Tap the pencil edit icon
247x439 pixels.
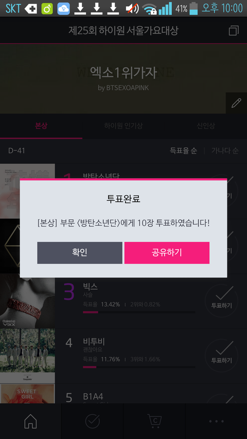click(236, 103)
